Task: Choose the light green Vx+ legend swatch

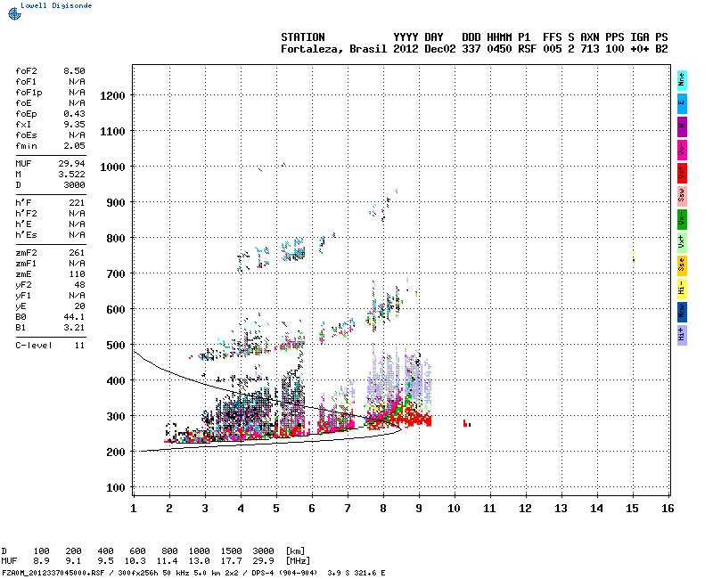Action: pyautogui.click(x=682, y=242)
